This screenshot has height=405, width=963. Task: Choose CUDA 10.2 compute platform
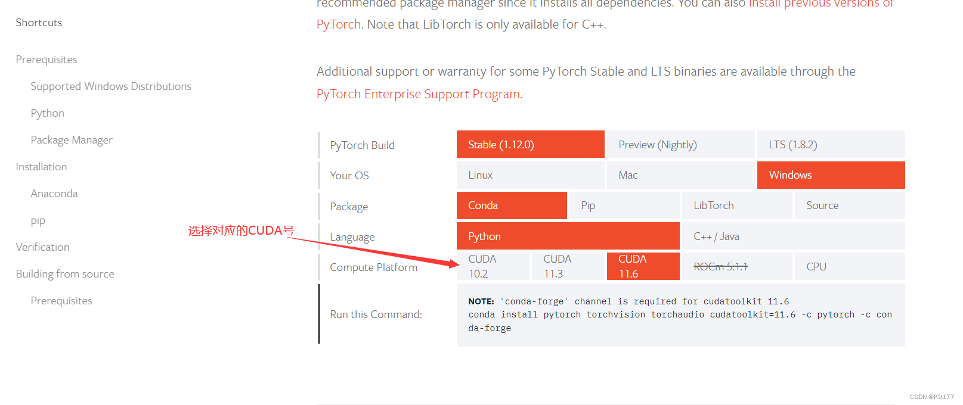pos(493,266)
